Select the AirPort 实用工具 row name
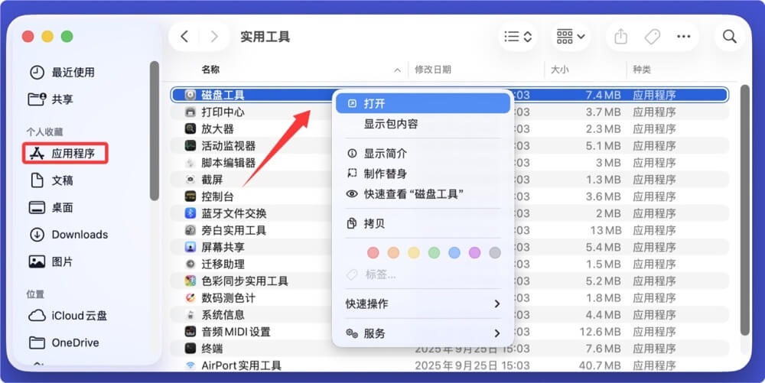 [x=242, y=365]
